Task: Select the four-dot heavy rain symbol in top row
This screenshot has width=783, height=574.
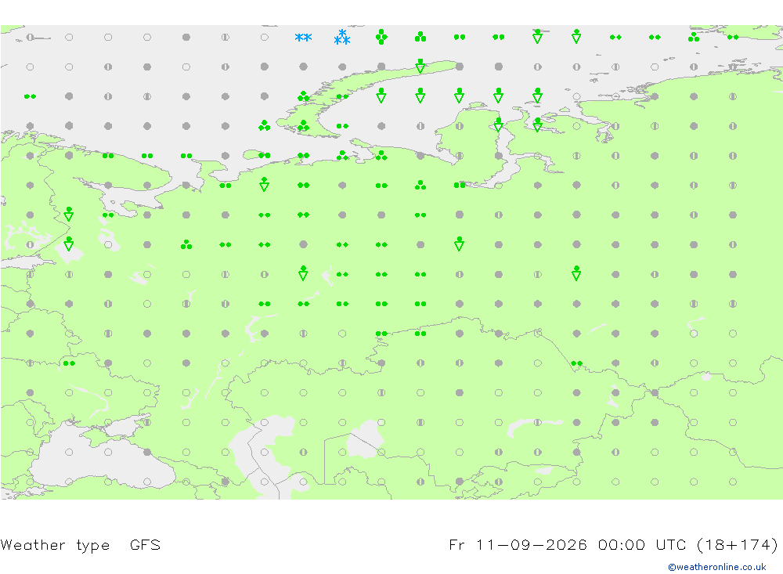Action: click(x=381, y=37)
